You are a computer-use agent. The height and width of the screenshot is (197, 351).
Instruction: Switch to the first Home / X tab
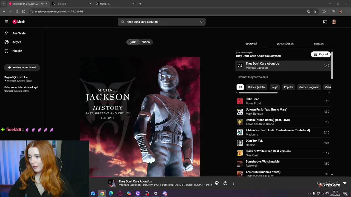click(71, 4)
